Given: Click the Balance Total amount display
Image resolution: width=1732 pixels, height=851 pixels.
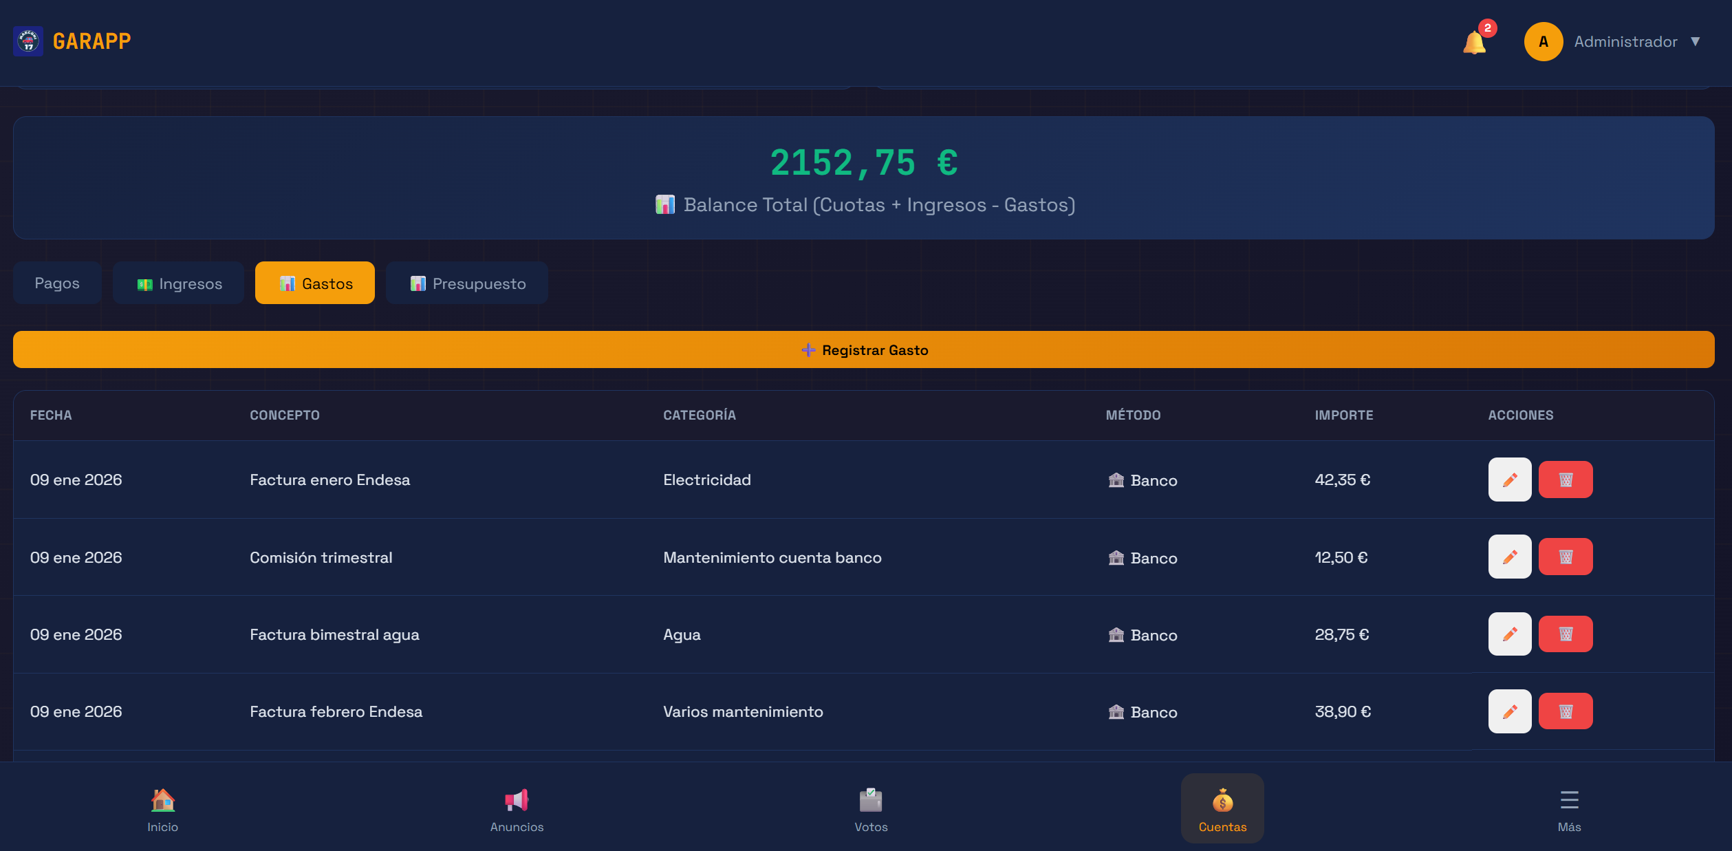Looking at the screenshot, I should click(x=864, y=163).
